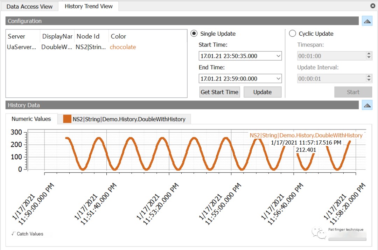The width and height of the screenshot is (378, 250).
Task: Click the 11:55:00.000 PM axis label
Action: pos(223,204)
